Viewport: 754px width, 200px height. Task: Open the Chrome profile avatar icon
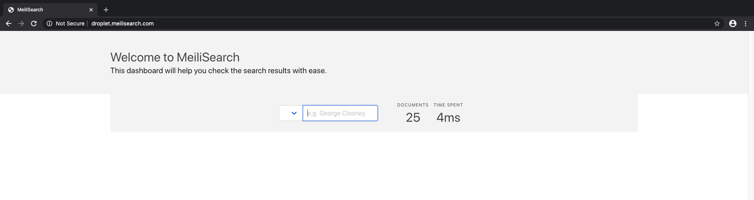coord(732,23)
